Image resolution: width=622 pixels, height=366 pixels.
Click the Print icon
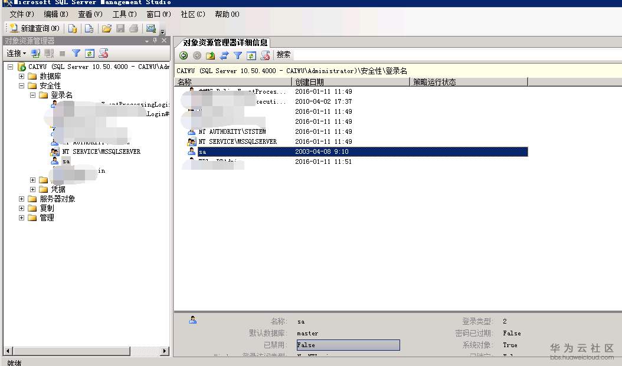(x=134, y=28)
